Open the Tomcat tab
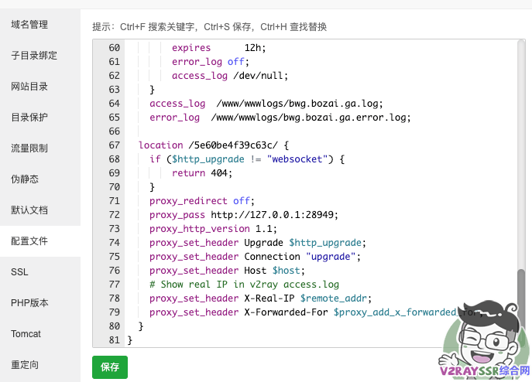Image resolution: width=532 pixels, height=382 pixels. coord(26,334)
